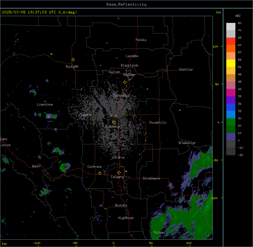253x247 pixels.
Task: Click the white plus marker west of Drumheller
Action: point(180,110)
